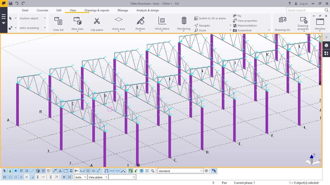Screen dimensions: 330x185
Task: Open the Drawing list
Action: pyautogui.click(x=282, y=24)
